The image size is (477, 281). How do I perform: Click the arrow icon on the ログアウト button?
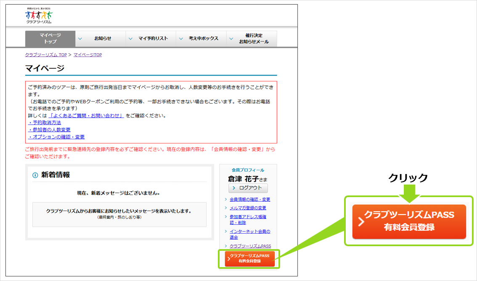[234, 188]
